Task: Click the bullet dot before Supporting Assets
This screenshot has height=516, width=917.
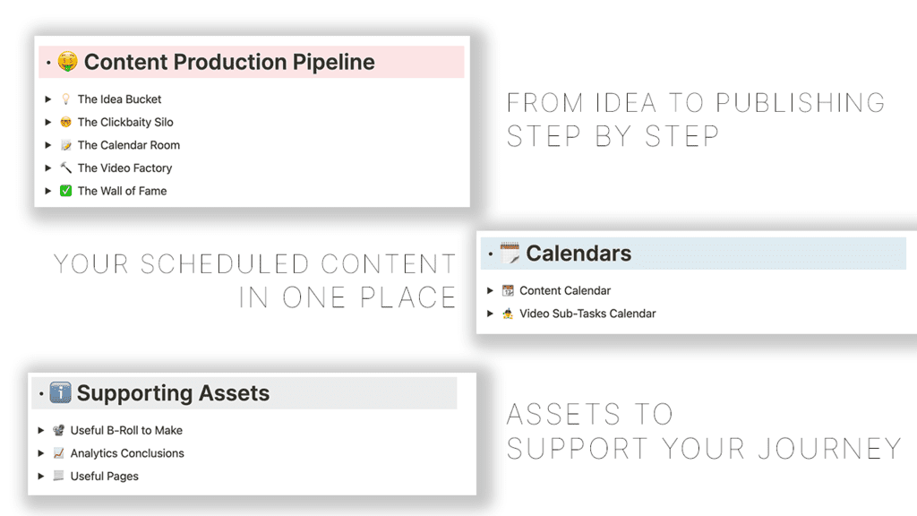Action: click(x=41, y=392)
